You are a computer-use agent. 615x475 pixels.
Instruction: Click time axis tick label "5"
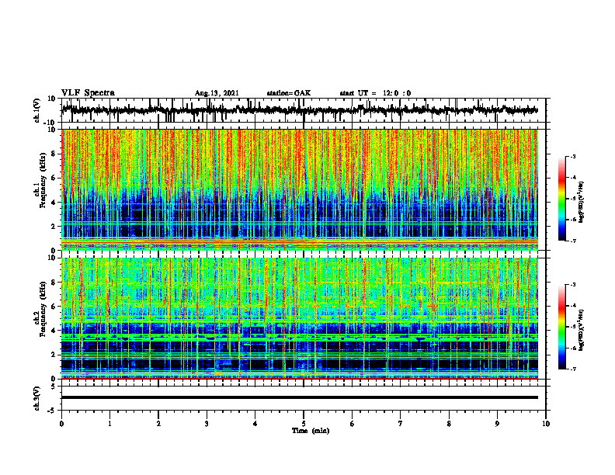coord(304,424)
